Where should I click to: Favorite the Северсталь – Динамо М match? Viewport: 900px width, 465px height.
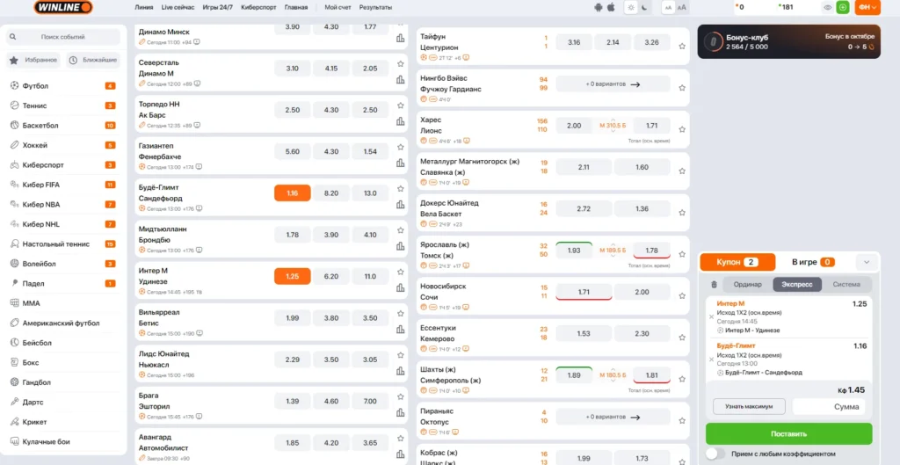[400, 63]
